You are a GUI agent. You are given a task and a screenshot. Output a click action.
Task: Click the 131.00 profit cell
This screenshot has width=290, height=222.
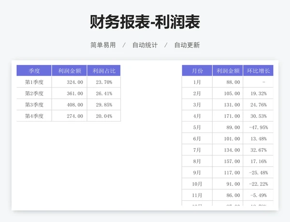click(x=228, y=105)
